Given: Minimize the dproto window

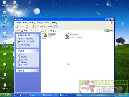Looking at the screenshot, I should coord(107,20).
